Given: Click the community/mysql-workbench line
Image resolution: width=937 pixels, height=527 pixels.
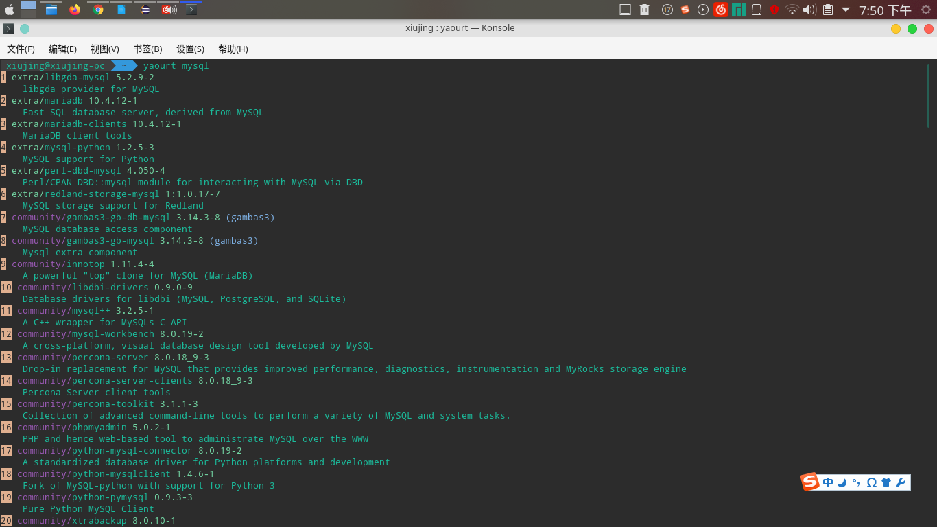Looking at the screenshot, I should (x=110, y=334).
